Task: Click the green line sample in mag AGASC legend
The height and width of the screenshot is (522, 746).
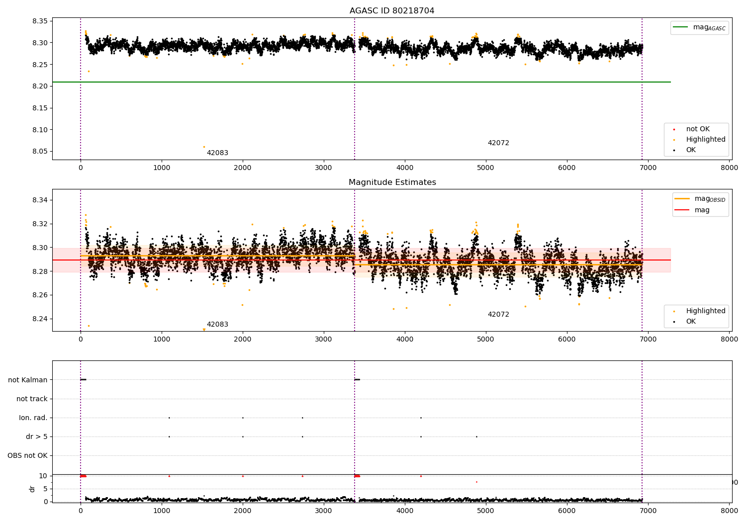Action: (681, 27)
